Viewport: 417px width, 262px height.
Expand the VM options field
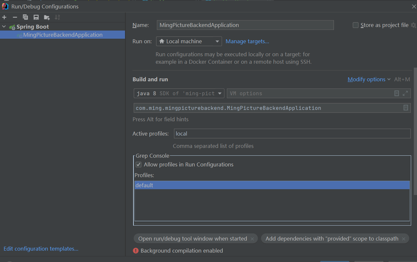click(x=405, y=93)
